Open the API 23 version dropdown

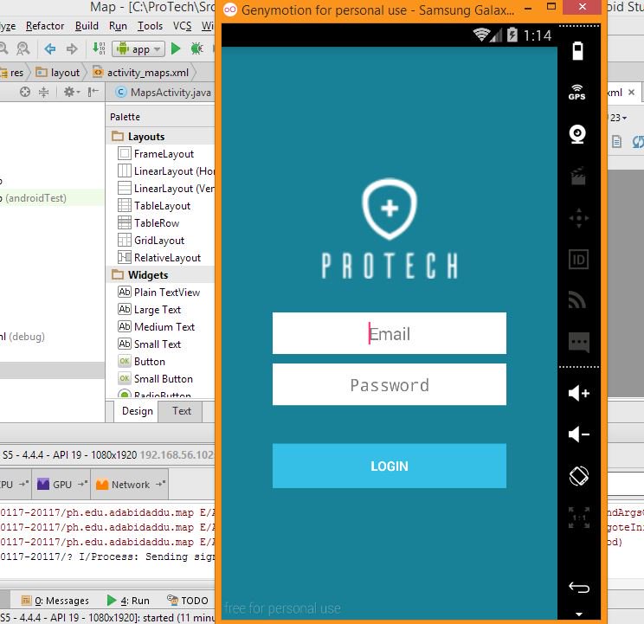pos(619,118)
